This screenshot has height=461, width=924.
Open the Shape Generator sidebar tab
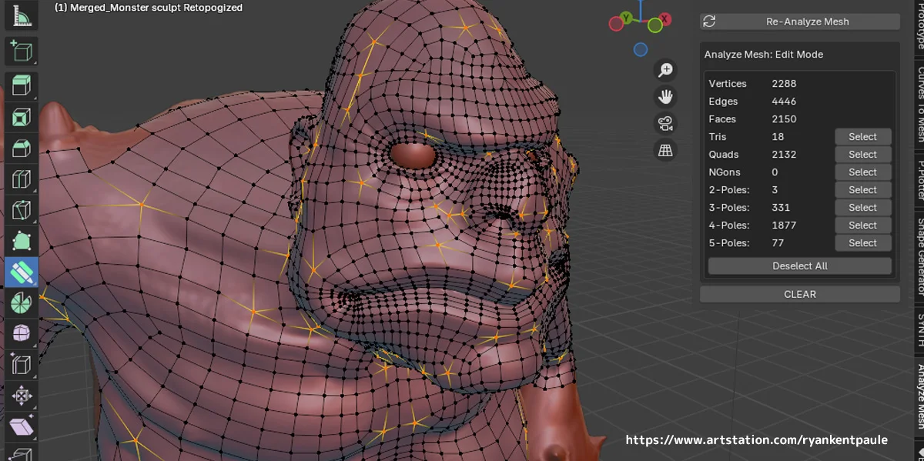click(919, 257)
